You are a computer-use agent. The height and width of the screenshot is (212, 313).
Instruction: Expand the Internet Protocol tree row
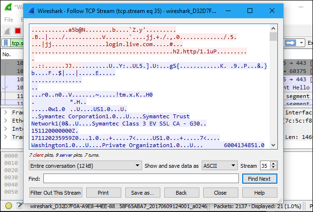click(6, 129)
